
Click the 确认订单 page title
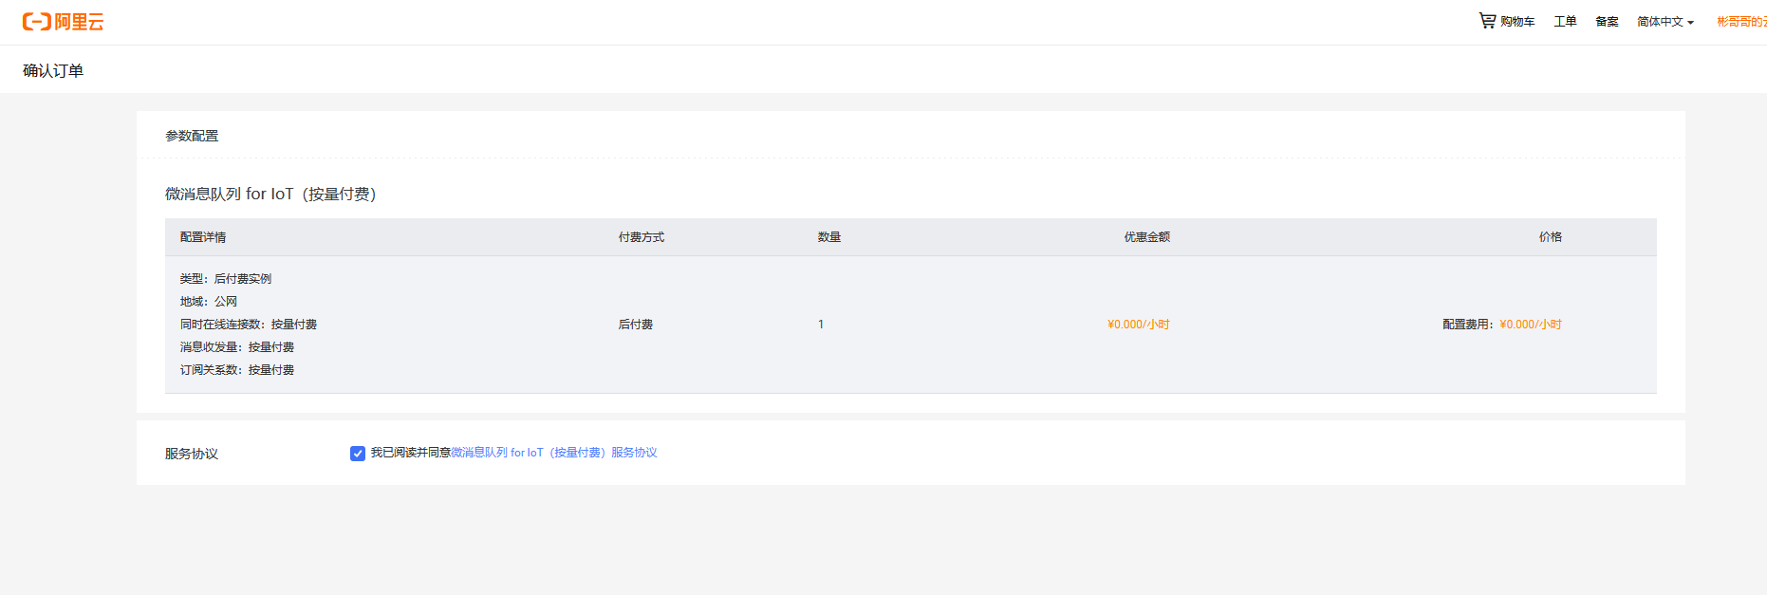point(53,70)
